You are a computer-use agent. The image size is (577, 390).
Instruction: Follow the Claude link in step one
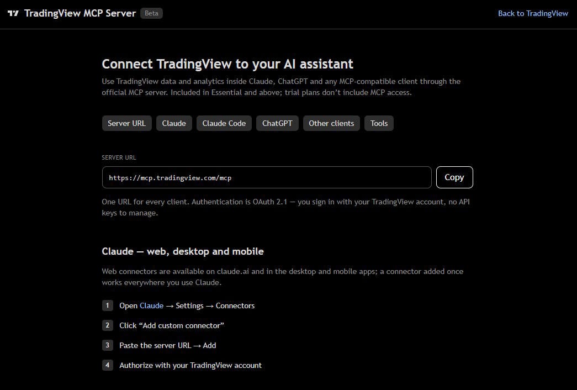[x=152, y=305]
